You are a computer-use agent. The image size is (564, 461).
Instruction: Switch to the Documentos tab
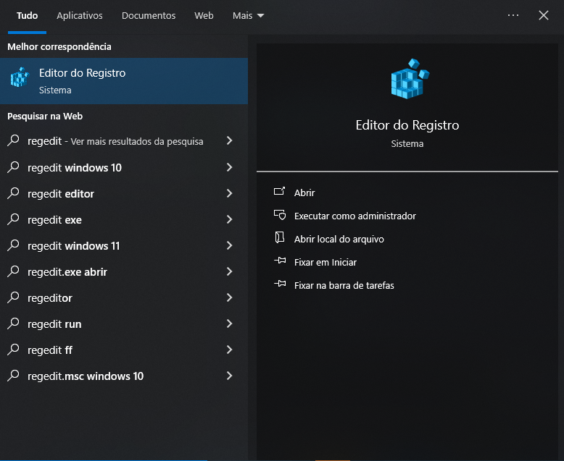click(149, 15)
